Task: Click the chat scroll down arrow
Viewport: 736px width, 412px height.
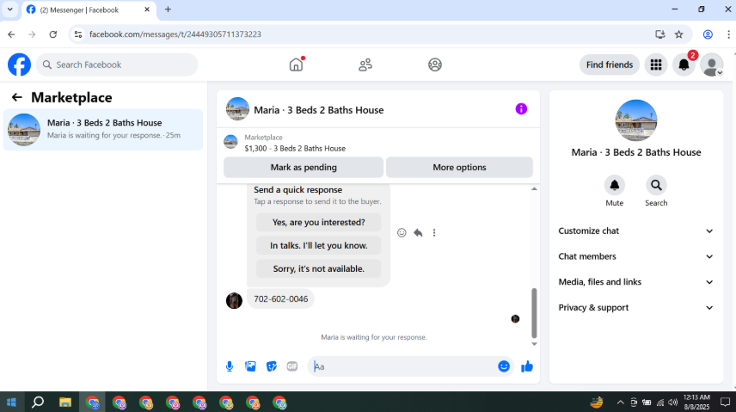Action: point(534,344)
